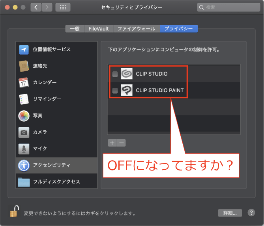Select the CLIP STUDIO name text

[x=152, y=74]
